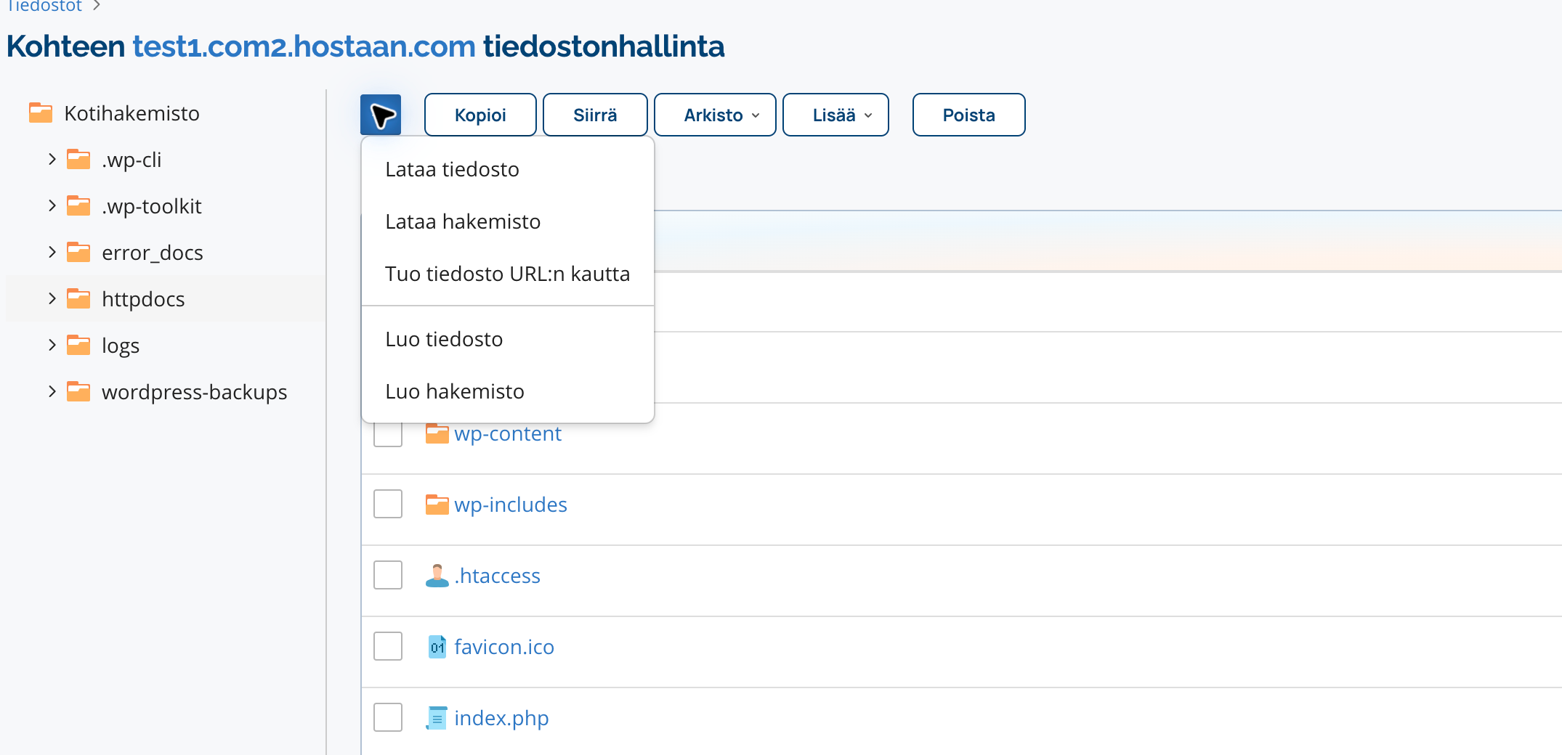Screen dimensions: 1562x755
Task: Go to Tiedostot breadcrumb
Action: click(44, 6)
